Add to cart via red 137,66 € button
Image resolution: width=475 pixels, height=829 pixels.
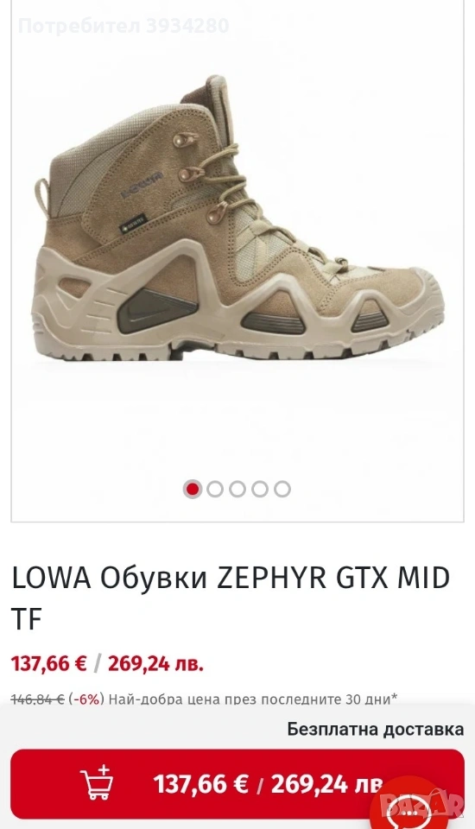[237, 783]
